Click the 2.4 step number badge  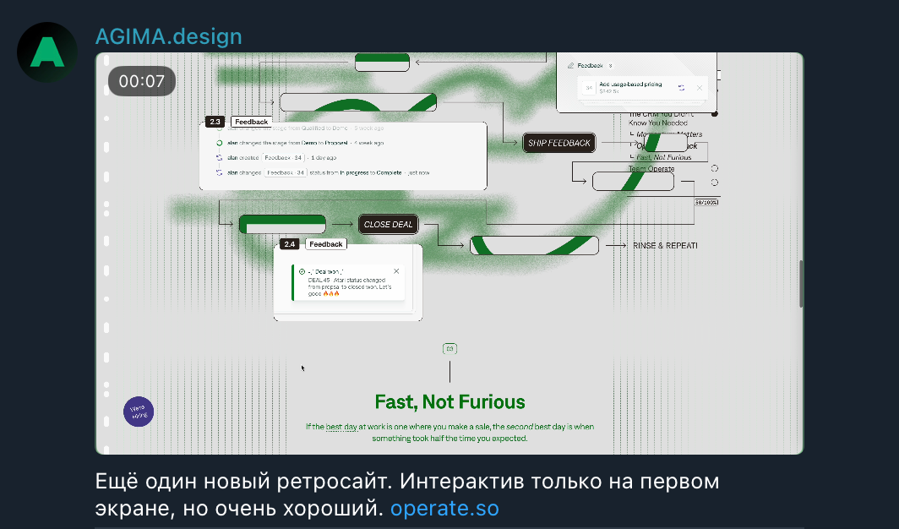pos(290,244)
